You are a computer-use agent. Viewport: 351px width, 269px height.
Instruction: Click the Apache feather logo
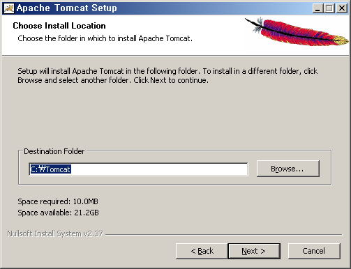(x=297, y=31)
